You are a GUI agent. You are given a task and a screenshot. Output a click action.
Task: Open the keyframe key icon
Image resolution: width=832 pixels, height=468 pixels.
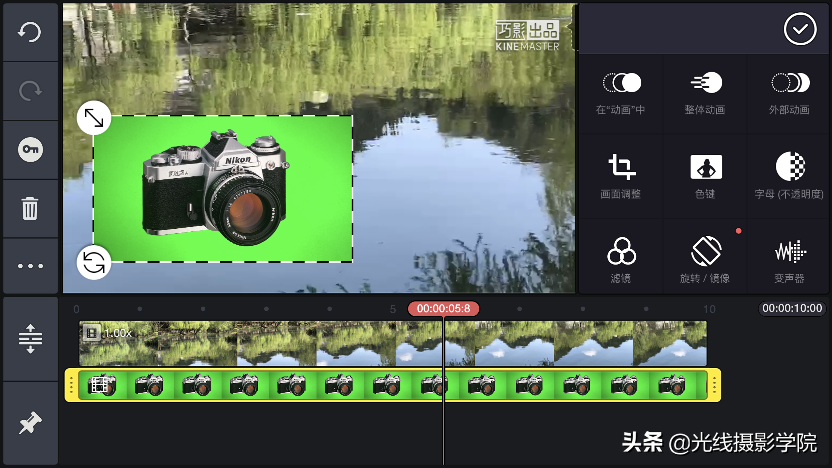[x=31, y=150]
